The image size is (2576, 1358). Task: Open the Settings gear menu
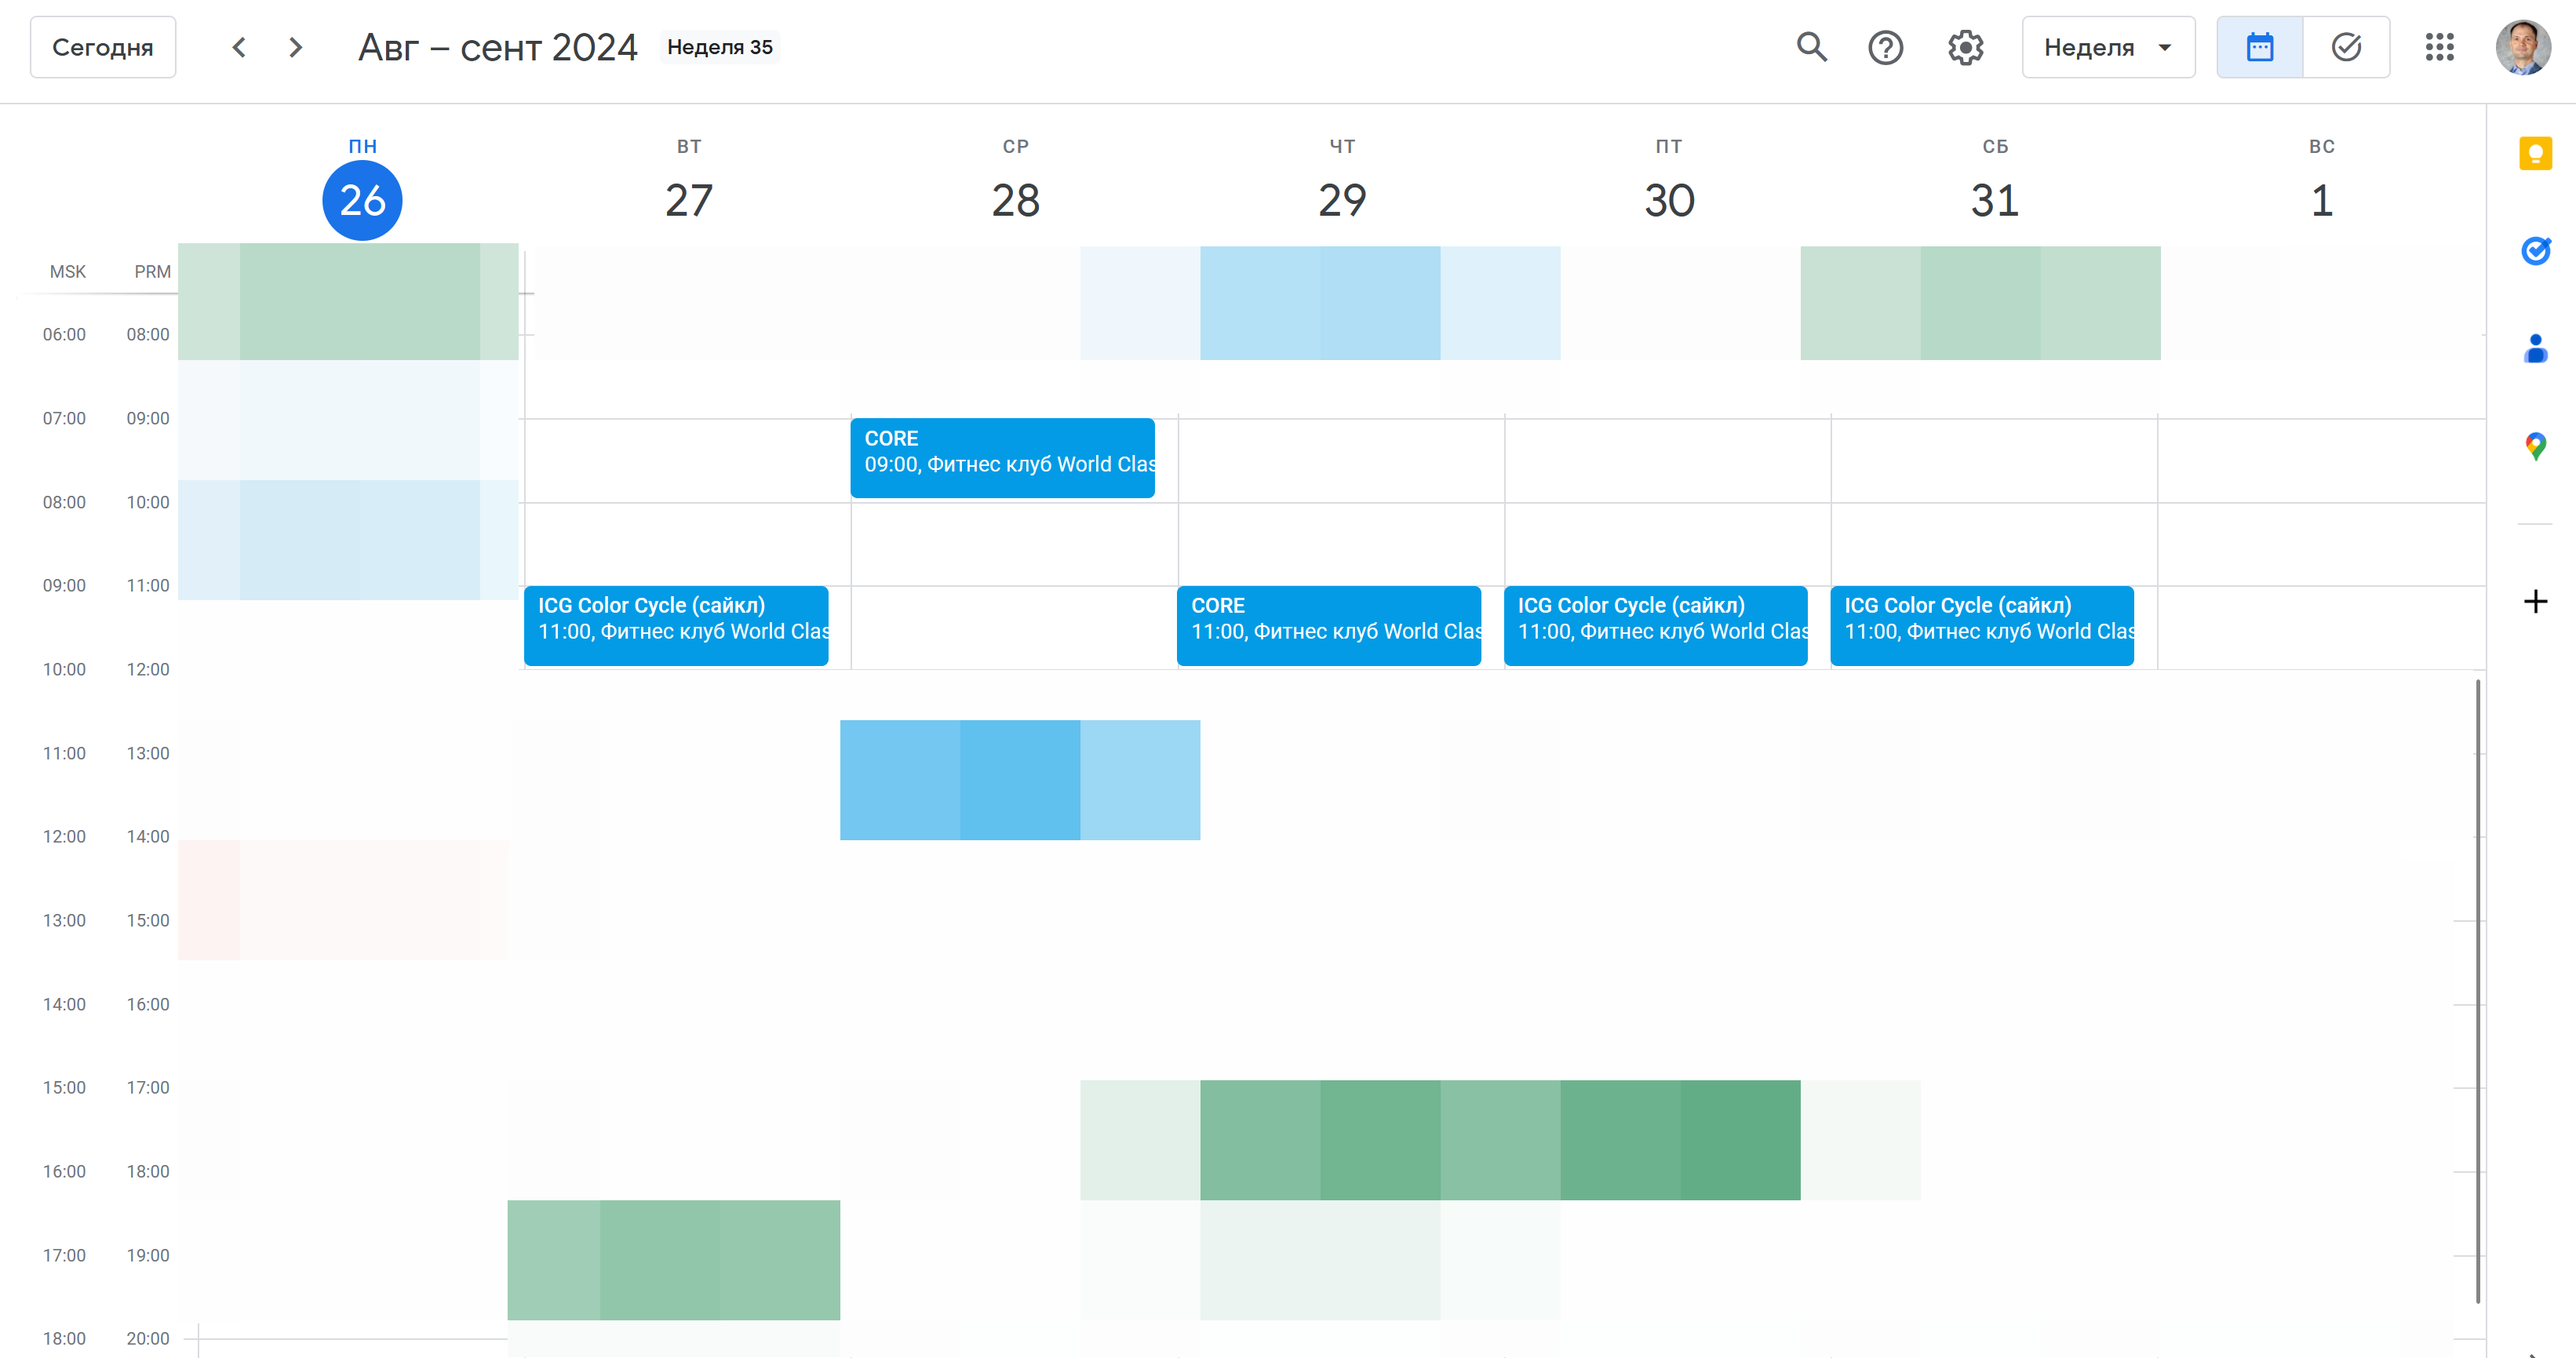(1965, 47)
